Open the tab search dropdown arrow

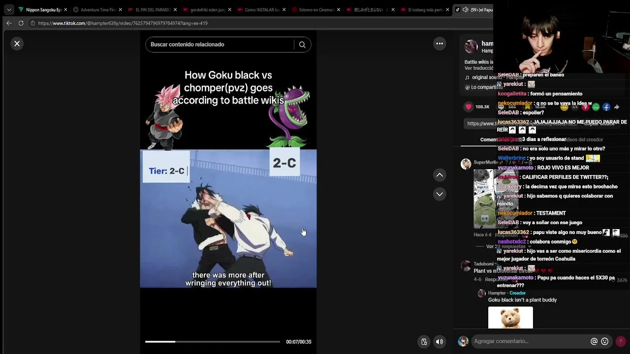tap(9, 10)
